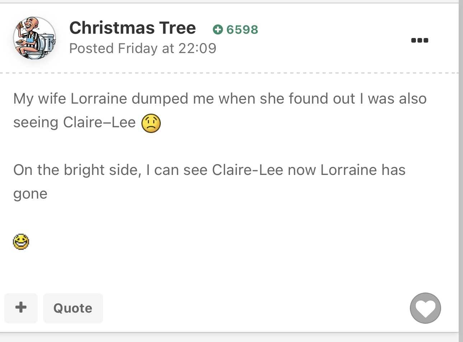This screenshot has width=463, height=342.
Task: Click the word 'Posted' in the timestamp
Action: (x=92, y=48)
